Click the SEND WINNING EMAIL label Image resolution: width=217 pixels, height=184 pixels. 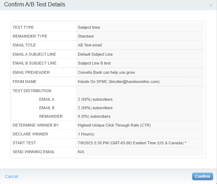pyautogui.click(x=33, y=152)
